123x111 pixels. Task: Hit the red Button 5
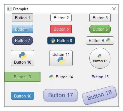coord(61,29)
